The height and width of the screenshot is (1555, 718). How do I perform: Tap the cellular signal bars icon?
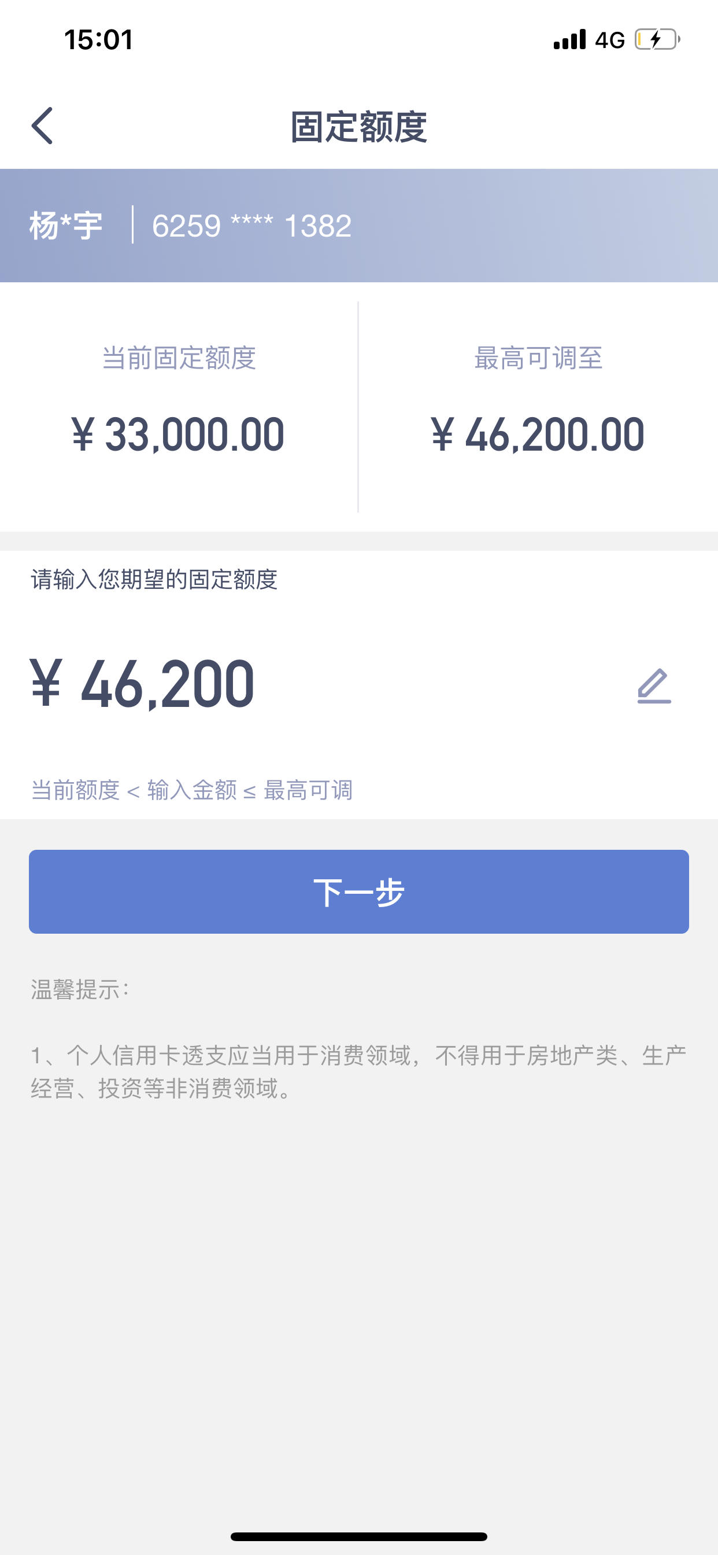[x=569, y=39]
